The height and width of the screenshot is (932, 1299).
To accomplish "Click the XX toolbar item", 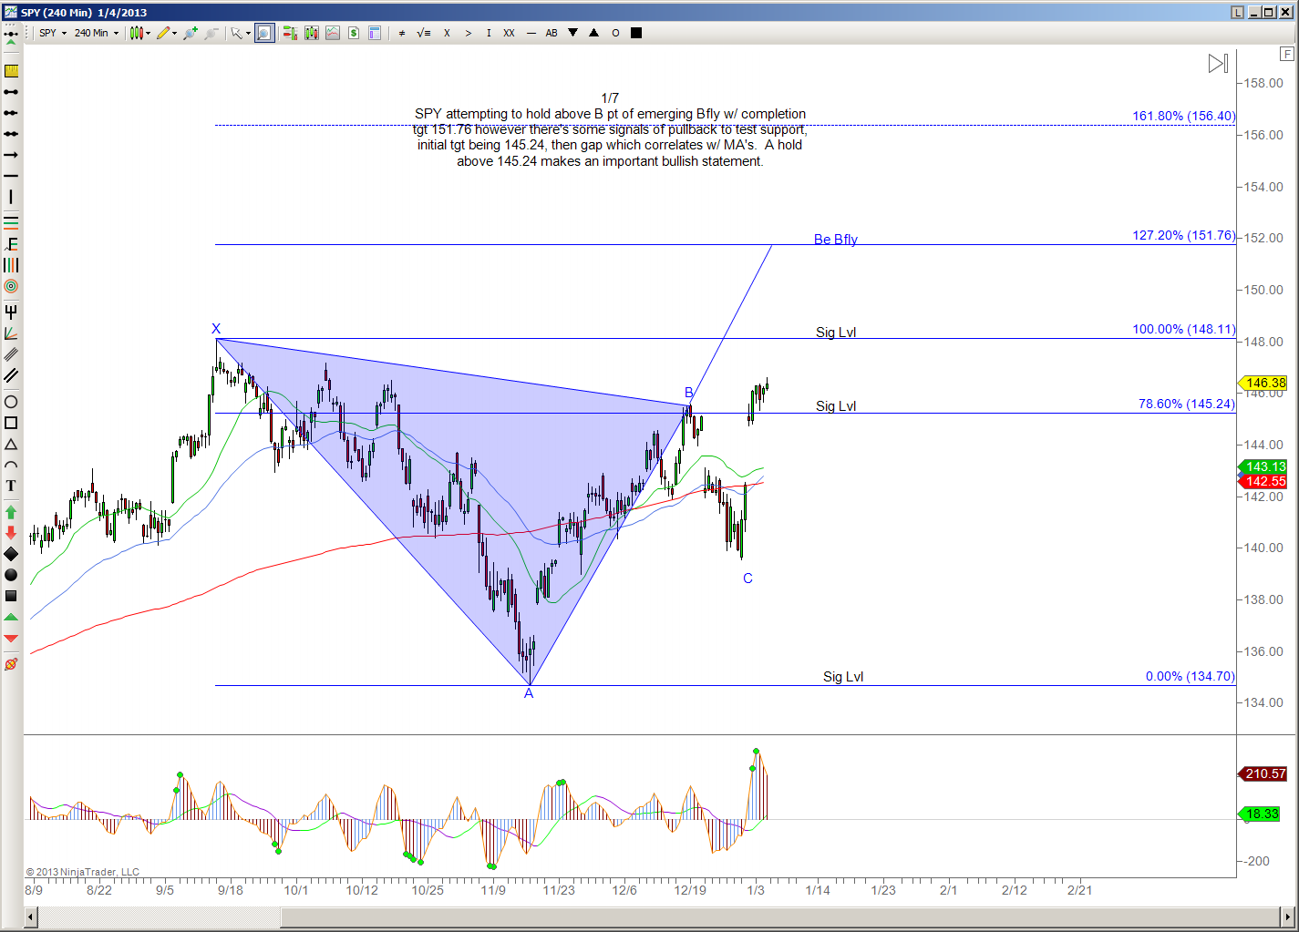I will [x=509, y=33].
